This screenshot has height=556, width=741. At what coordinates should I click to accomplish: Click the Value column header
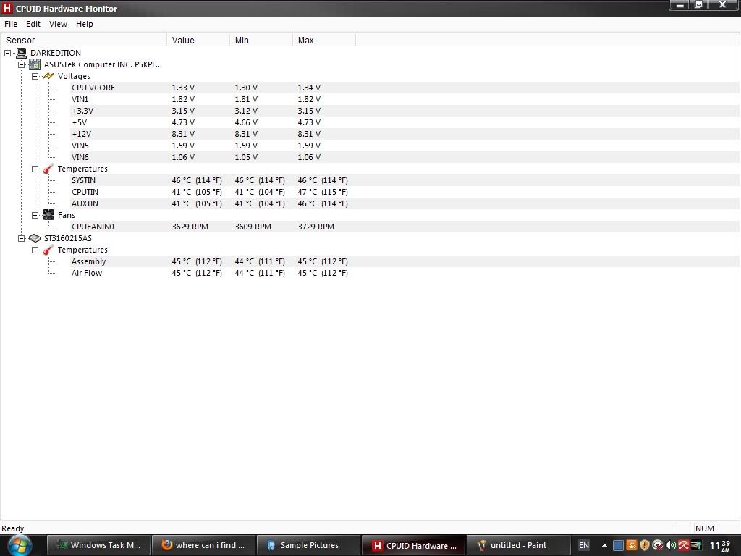198,41
